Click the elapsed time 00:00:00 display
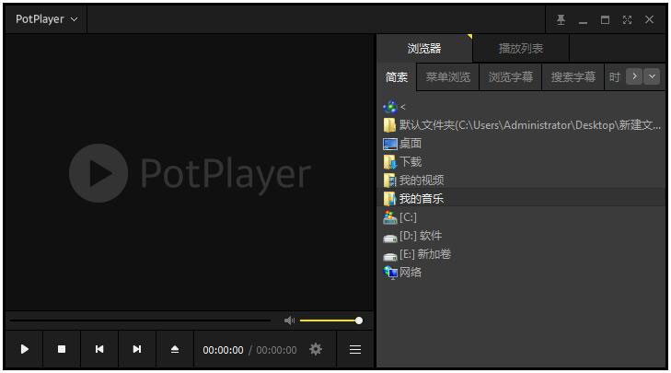 (223, 350)
